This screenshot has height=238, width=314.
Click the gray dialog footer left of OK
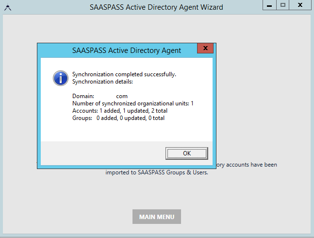coord(97,153)
